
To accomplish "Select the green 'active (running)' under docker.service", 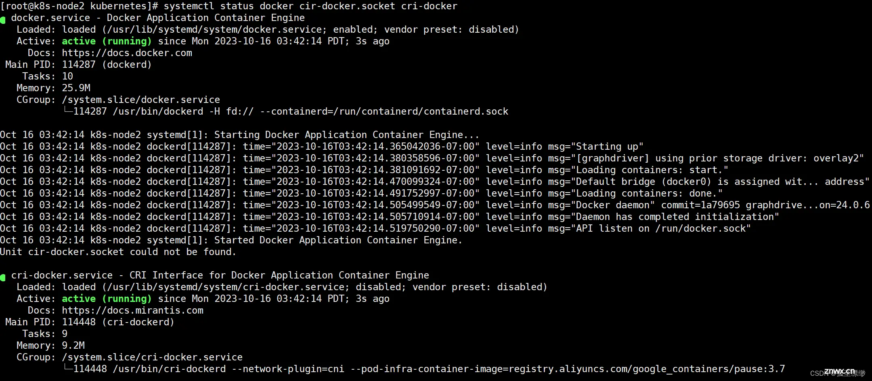I will point(107,41).
